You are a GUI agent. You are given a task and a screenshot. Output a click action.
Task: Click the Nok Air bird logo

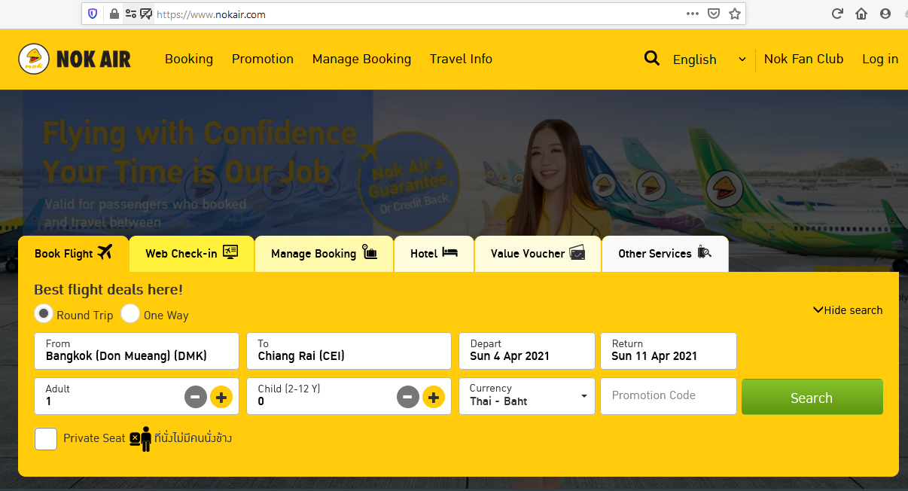(x=33, y=59)
